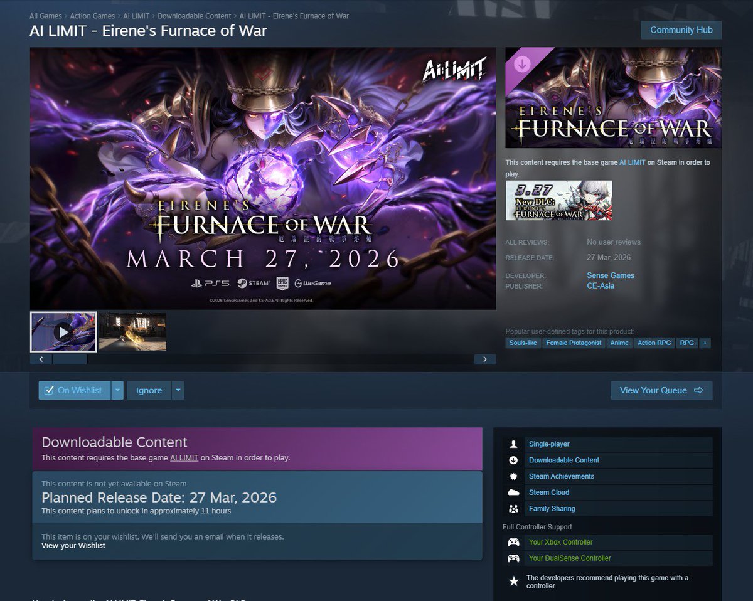Play the trailer video thumbnail
The height and width of the screenshot is (601, 753).
coord(63,332)
